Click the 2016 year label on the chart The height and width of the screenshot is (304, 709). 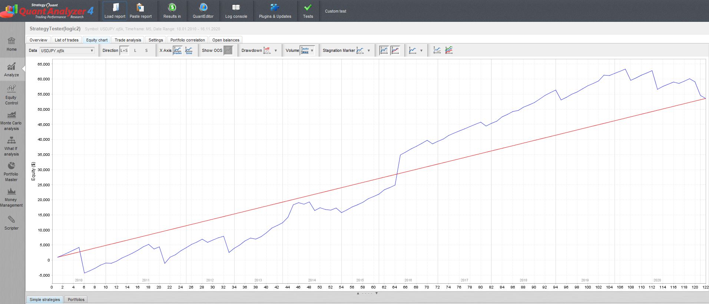408,280
